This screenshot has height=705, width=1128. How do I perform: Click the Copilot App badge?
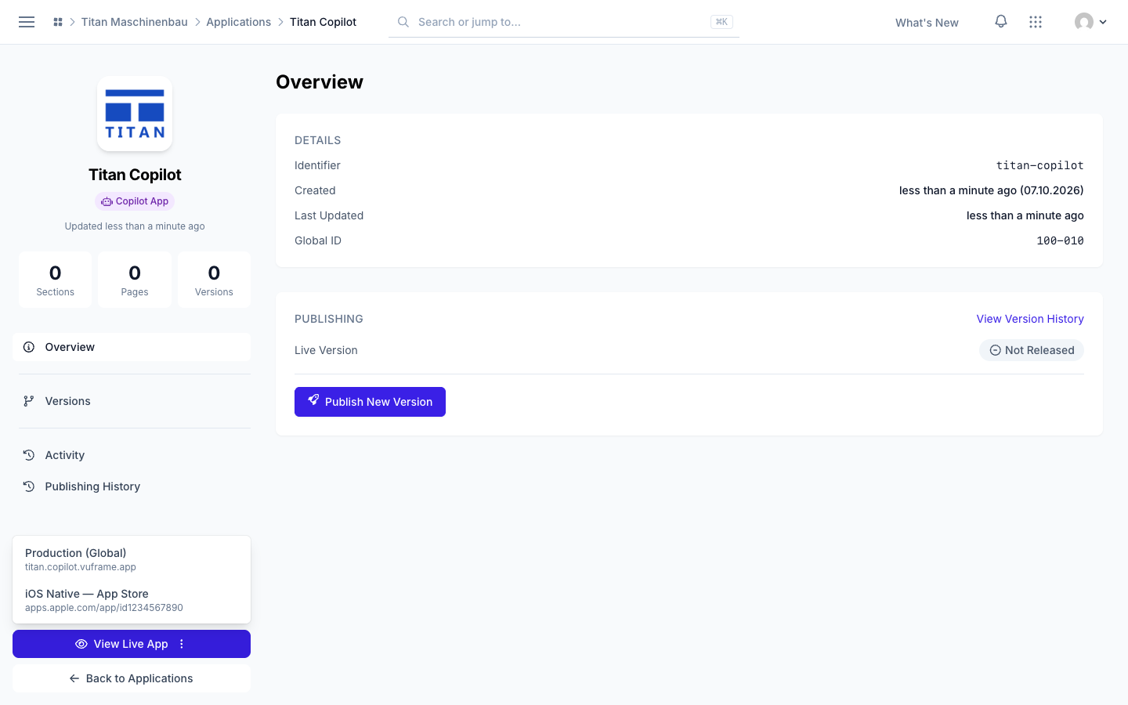(135, 201)
